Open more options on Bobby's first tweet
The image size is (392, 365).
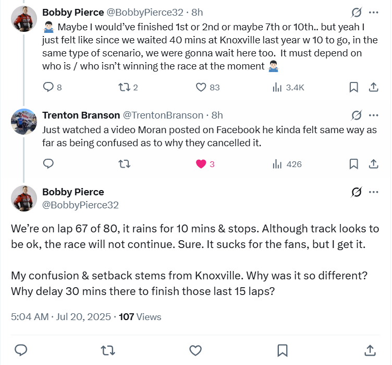tap(373, 12)
